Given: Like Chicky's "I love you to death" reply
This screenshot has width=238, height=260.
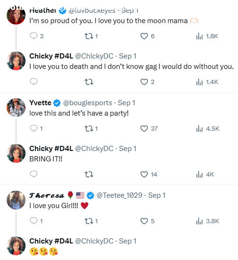Looking at the screenshot, I should [147, 82].
